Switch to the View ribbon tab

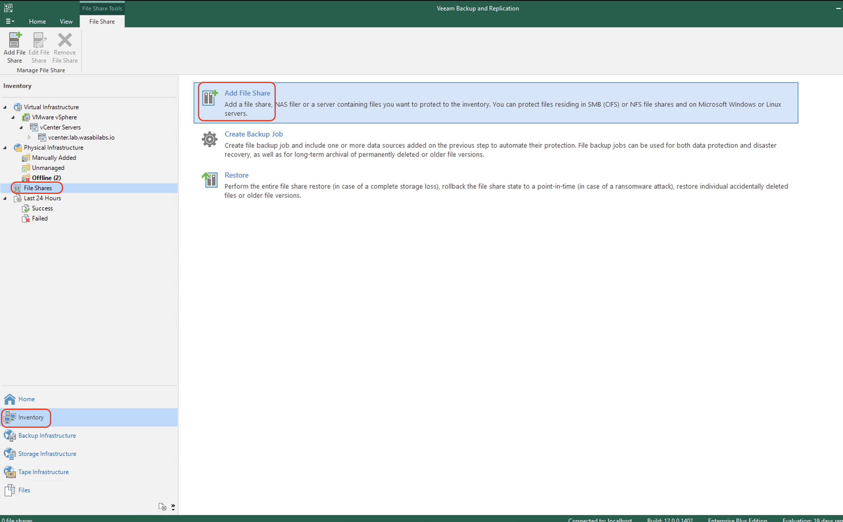[66, 22]
